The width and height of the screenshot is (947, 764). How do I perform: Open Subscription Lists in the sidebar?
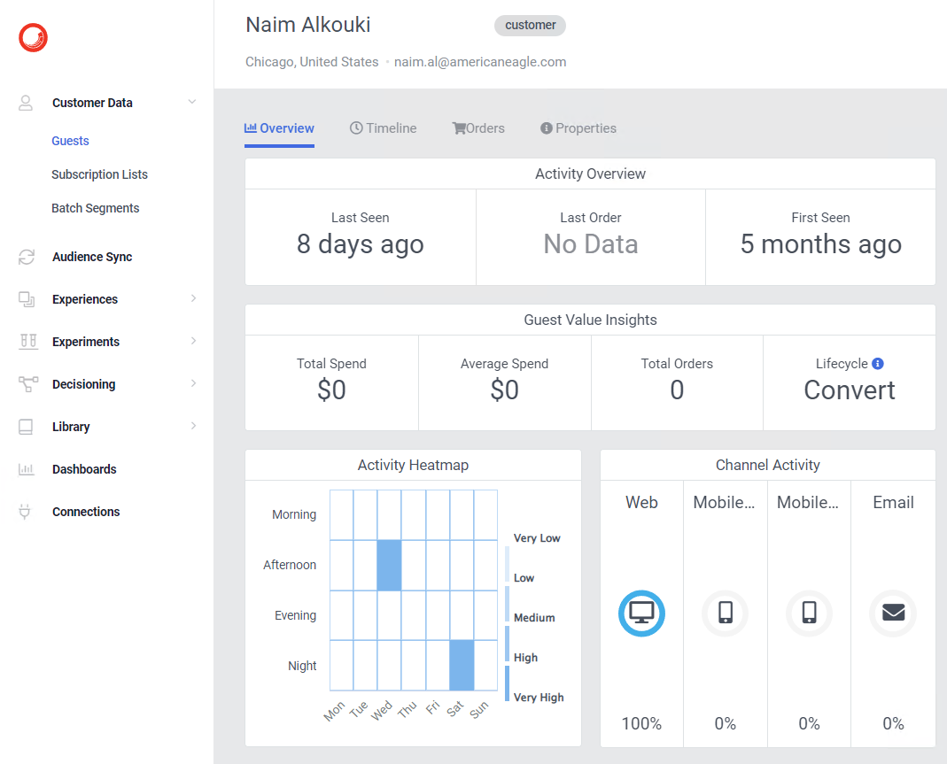tap(99, 174)
